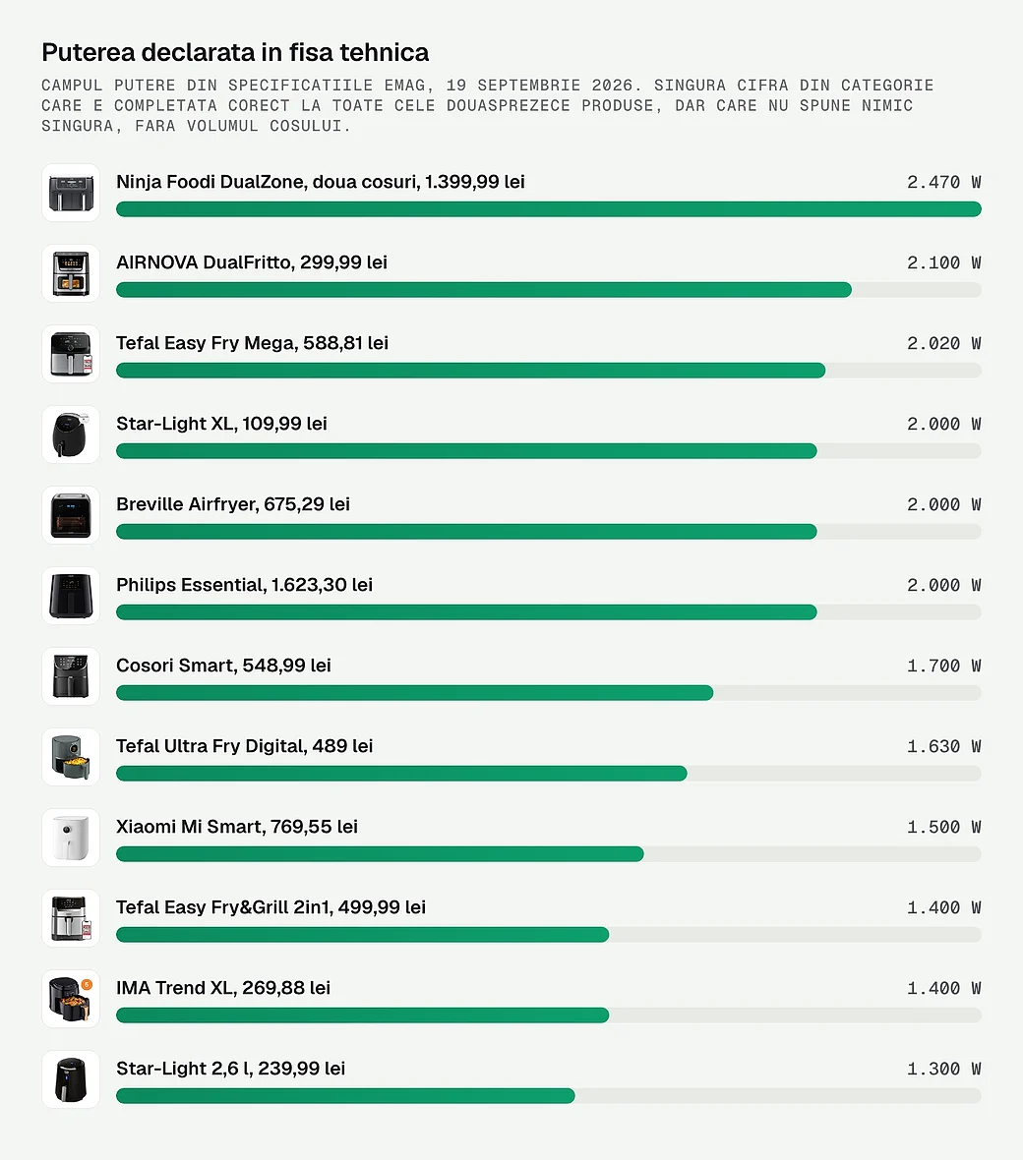The image size is (1023, 1160).
Task: Click the 1.500 W value for Xiaomi
Action: (943, 827)
